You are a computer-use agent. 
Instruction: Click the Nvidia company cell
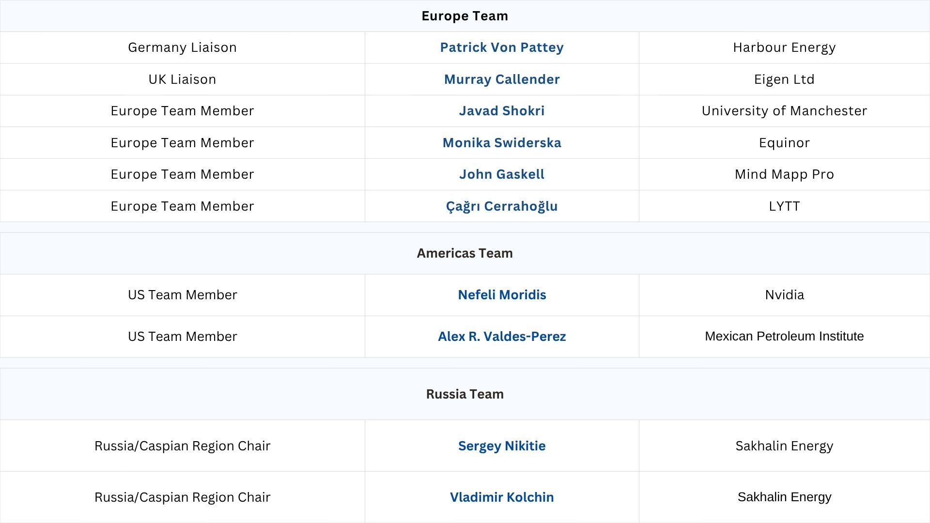coord(784,295)
